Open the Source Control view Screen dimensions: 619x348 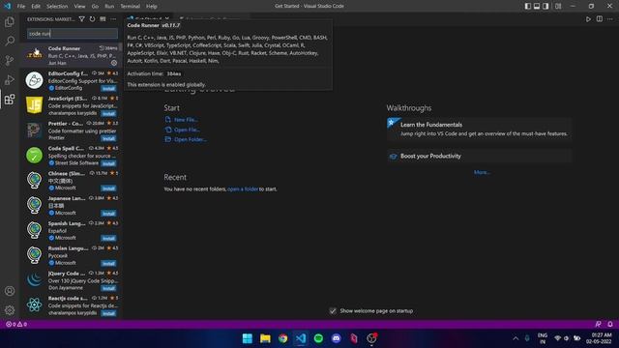pyautogui.click(x=10, y=60)
